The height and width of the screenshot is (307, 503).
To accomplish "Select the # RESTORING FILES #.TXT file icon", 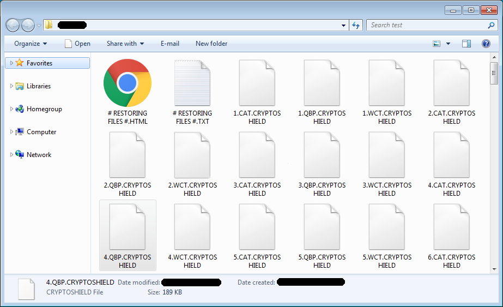I will coord(192,83).
